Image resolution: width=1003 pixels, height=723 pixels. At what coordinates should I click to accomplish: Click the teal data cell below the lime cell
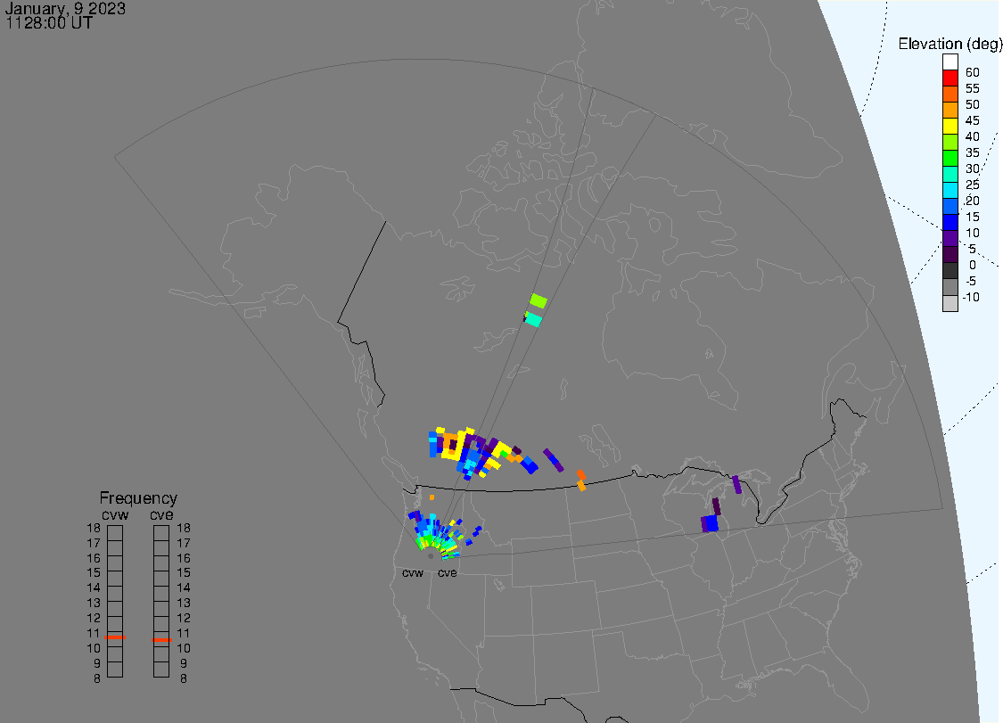coord(533,318)
